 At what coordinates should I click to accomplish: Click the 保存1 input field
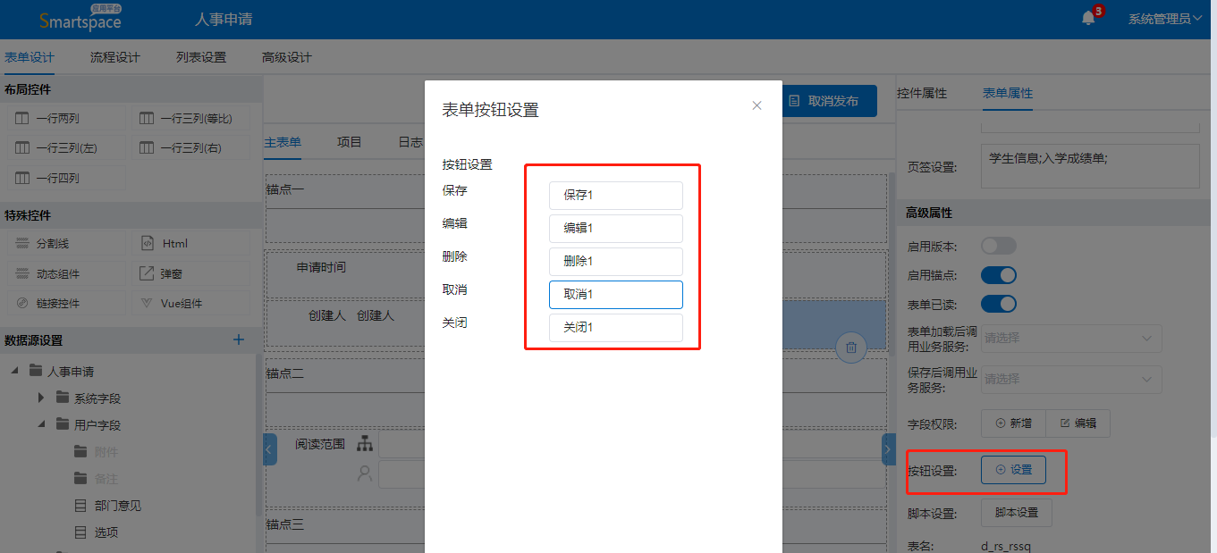point(616,195)
